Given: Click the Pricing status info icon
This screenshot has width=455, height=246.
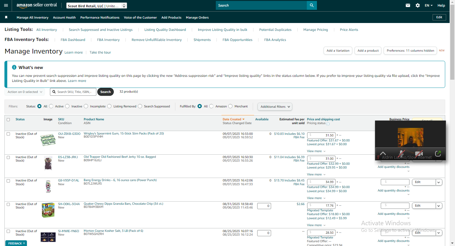Looking at the screenshot, I should [328, 124].
